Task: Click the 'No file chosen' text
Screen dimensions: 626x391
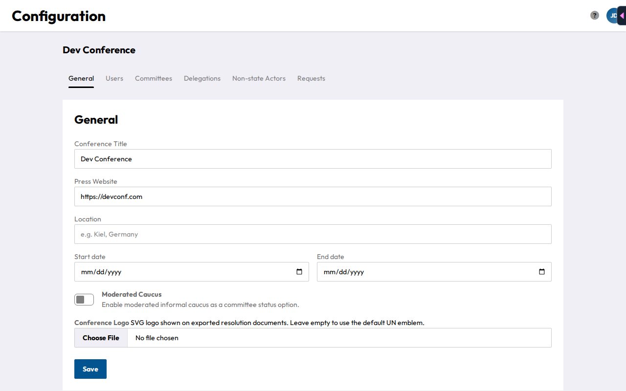Action: point(157,338)
